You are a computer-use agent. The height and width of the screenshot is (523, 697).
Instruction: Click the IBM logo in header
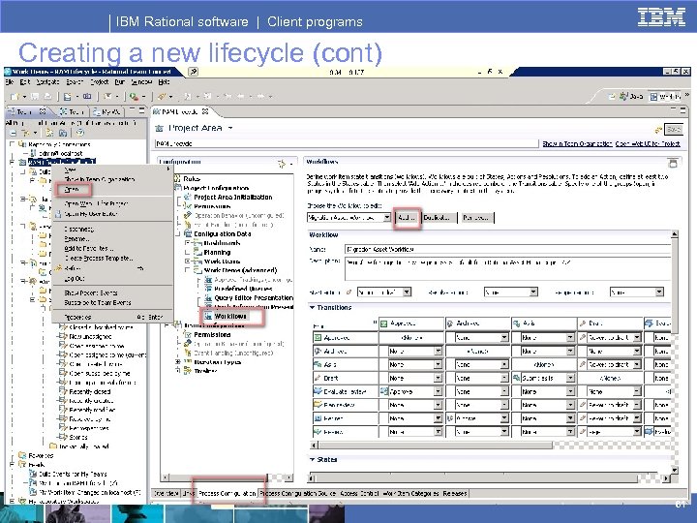662,16
